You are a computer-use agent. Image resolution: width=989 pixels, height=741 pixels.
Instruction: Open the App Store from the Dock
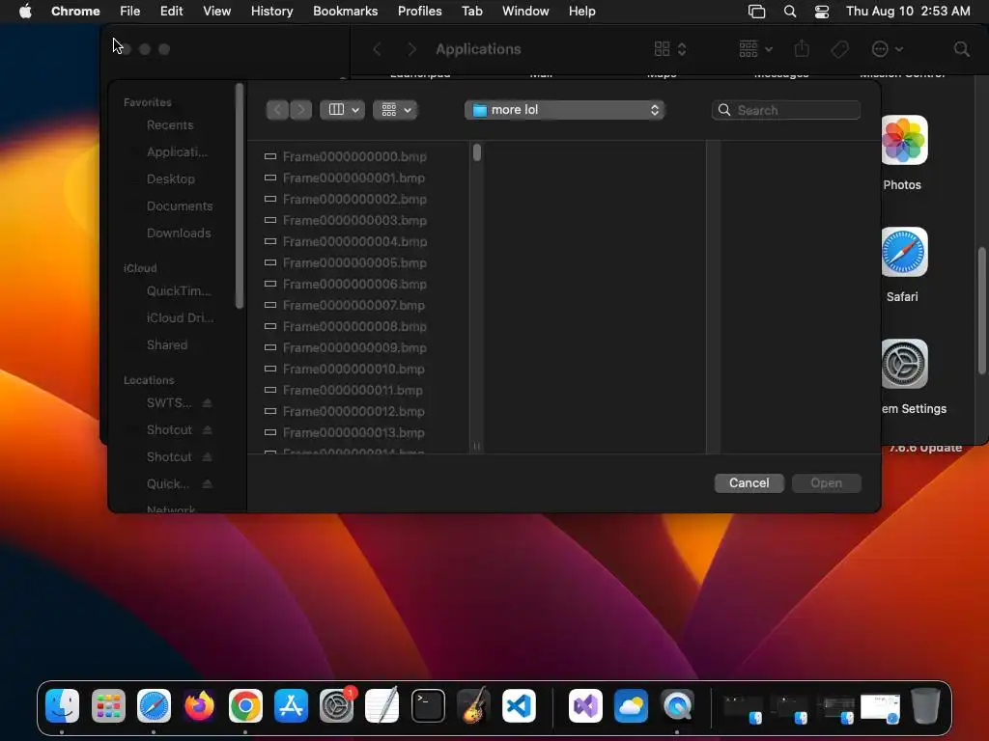coord(291,705)
